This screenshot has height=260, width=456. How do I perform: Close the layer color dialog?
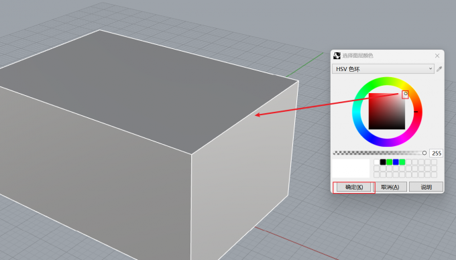coord(437,56)
